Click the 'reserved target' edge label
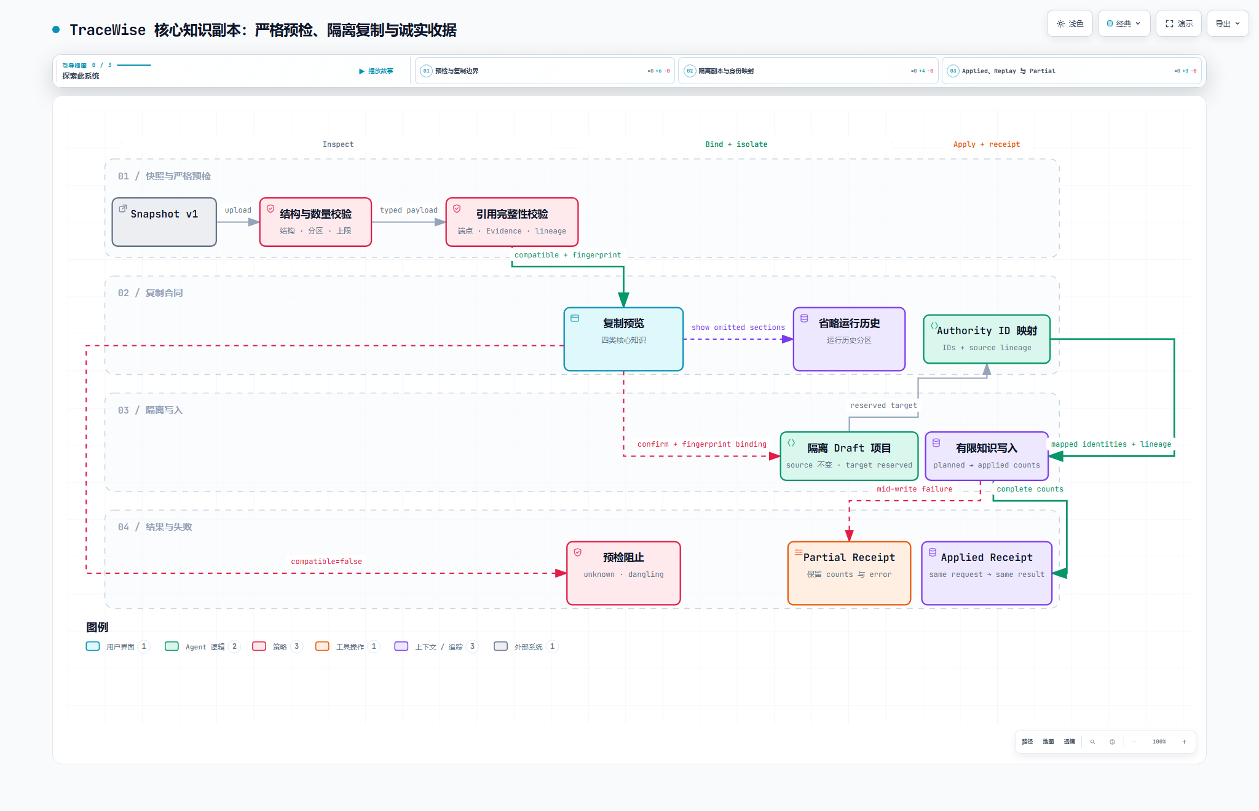Image resolution: width=1259 pixels, height=811 pixels. click(x=883, y=405)
